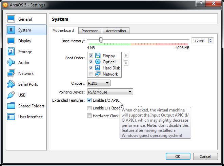The image size is (224, 166).
Task: Open the Chipset PIIX3 dropdown
Action: click(99, 83)
